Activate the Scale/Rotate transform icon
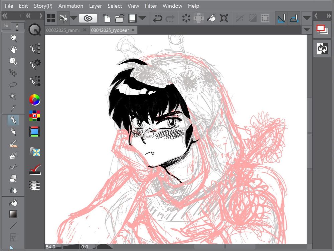This screenshot has width=334, height=251. 224,18
